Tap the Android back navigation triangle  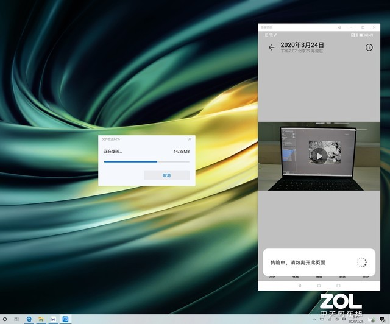299,285
